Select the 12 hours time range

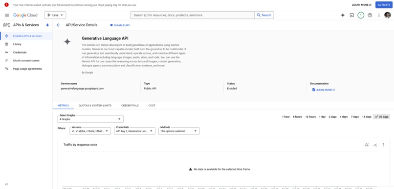310,116
